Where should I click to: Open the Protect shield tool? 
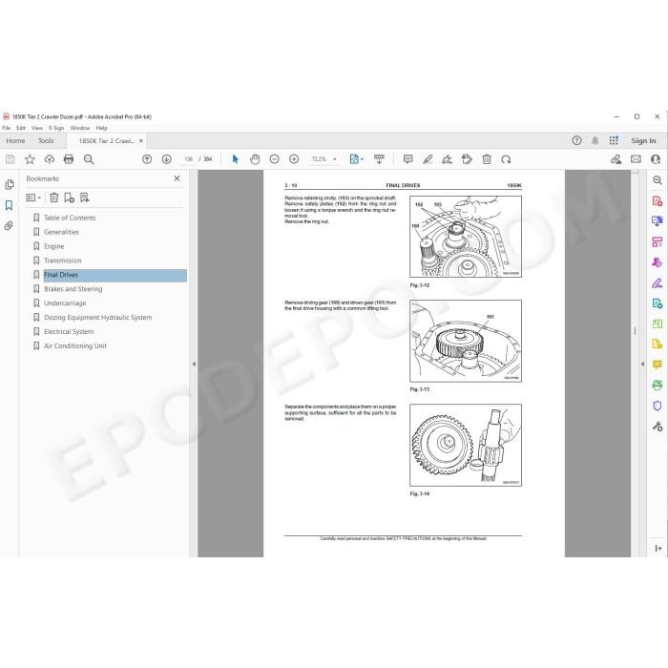(657, 406)
